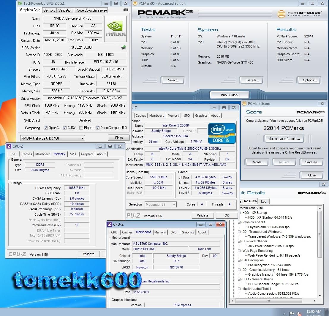Toggle the DirectCompute 5.0 checkbox
The height and width of the screenshot is (316, 329).
click(x=97, y=128)
